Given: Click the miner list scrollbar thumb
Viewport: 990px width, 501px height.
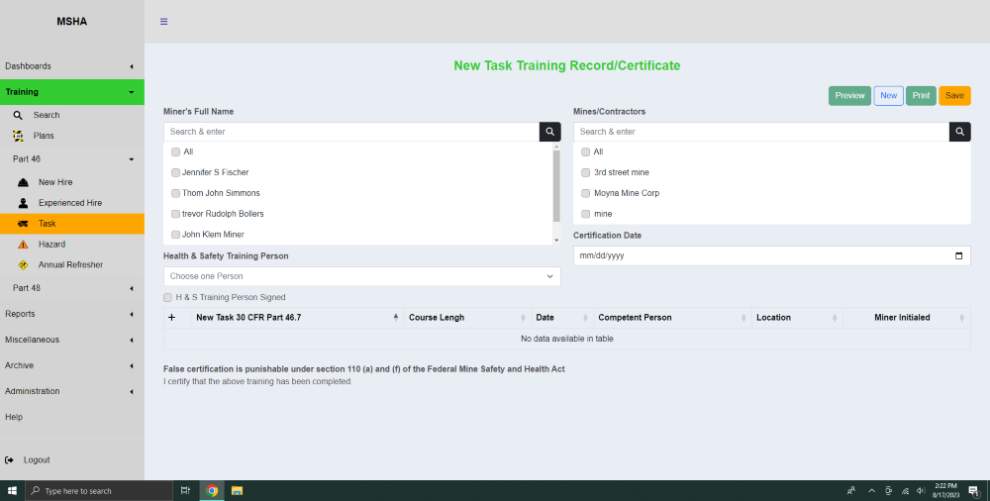Looking at the screenshot, I should click(x=556, y=186).
